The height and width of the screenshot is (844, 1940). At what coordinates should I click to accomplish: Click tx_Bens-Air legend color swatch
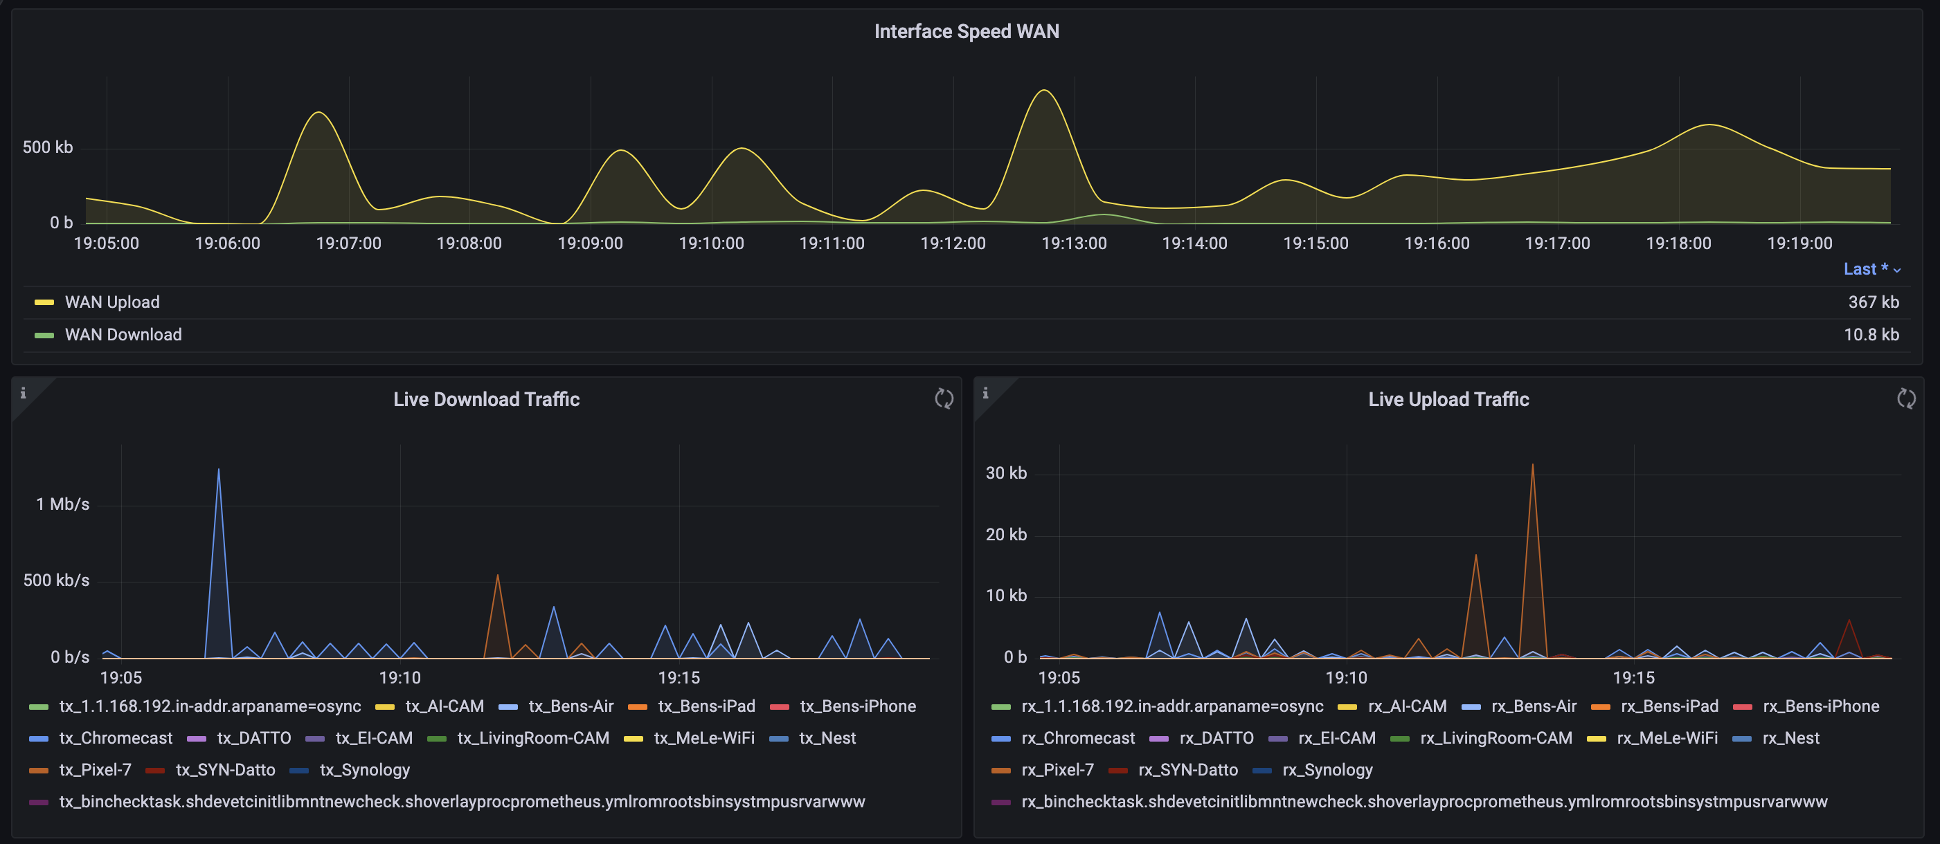pyautogui.click(x=508, y=707)
